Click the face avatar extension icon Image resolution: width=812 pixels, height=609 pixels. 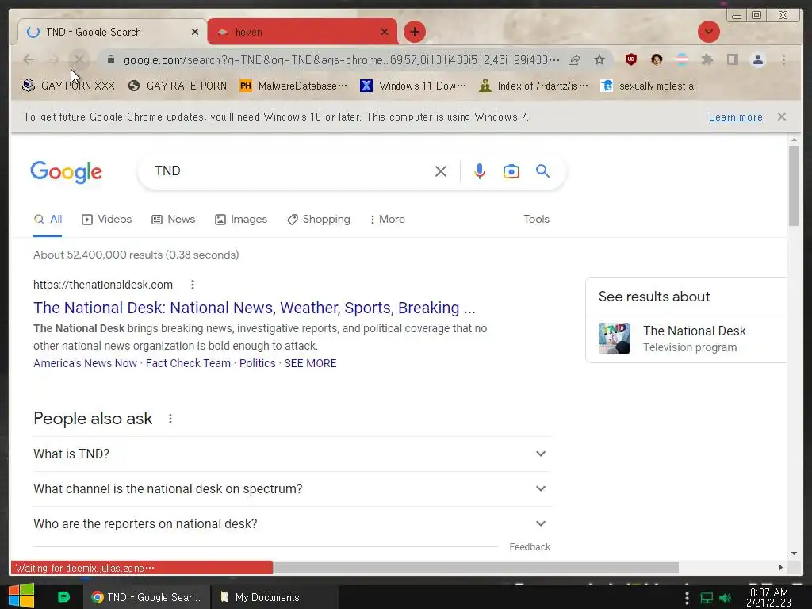click(657, 59)
